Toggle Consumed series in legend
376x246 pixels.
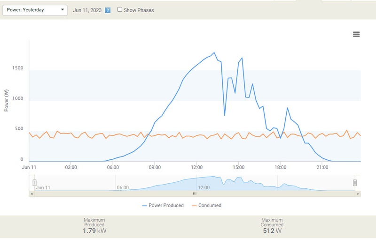click(206, 205)
